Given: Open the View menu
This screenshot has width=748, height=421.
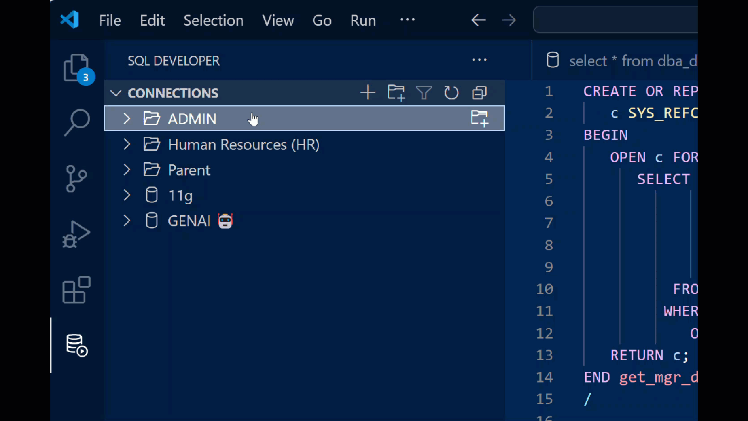Looking at the screenshot, I should (x=278, y=20).
